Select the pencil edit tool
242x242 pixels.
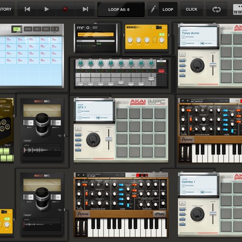pyautogui.click(x=153, y=9)
